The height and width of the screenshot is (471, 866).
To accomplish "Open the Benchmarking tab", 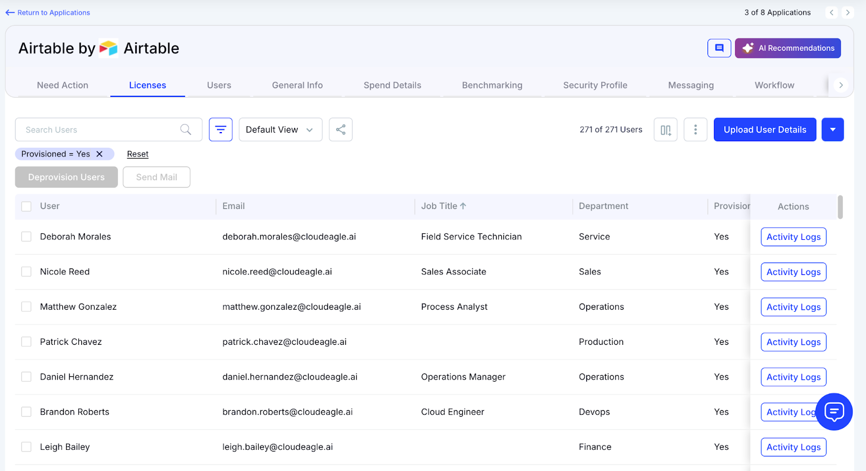I will point(492,85).
